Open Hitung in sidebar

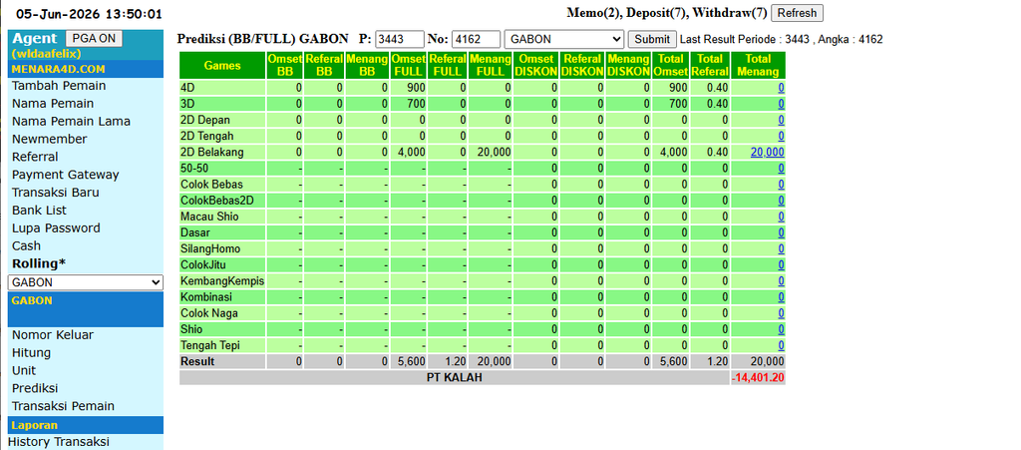point(31,353)
